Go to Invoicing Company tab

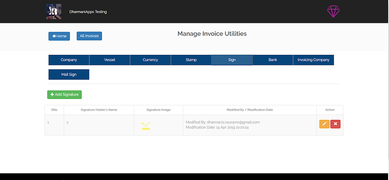tap(314, 60)
